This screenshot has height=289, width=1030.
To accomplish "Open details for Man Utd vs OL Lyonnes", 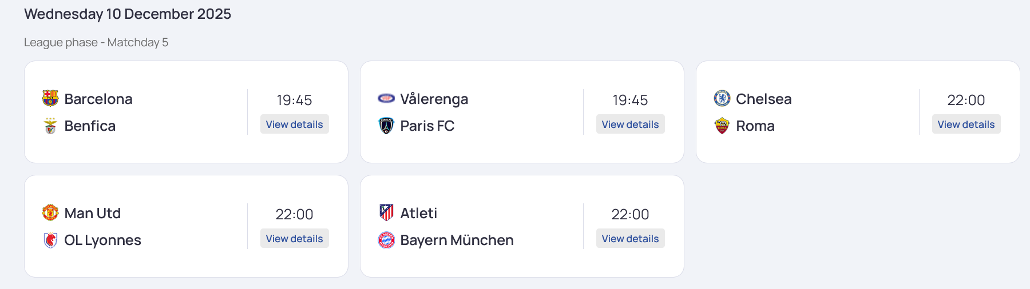I will point(294,239).
